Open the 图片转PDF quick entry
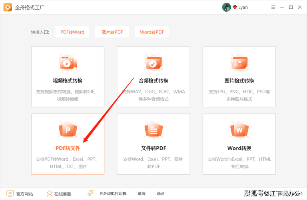307x200 pixels. click(x=112, y=32)
